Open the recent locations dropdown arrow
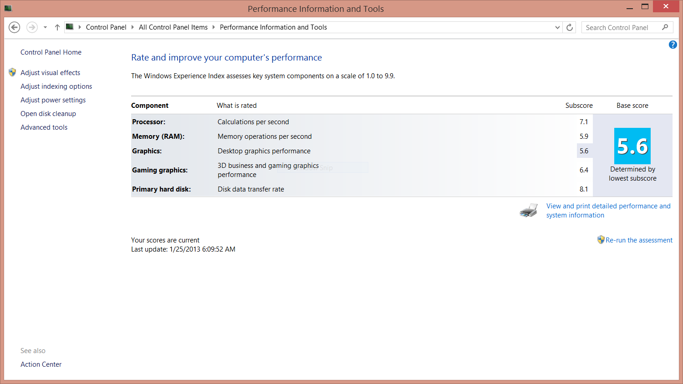 45,27
